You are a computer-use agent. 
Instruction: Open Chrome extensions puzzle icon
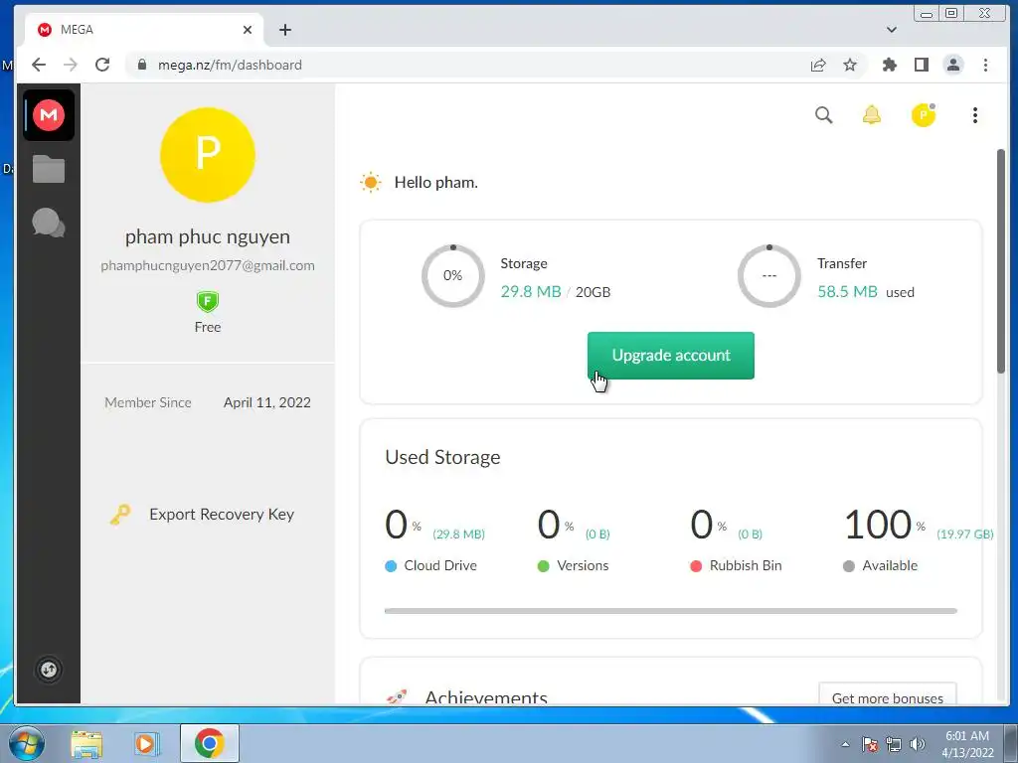pos(890,65)
